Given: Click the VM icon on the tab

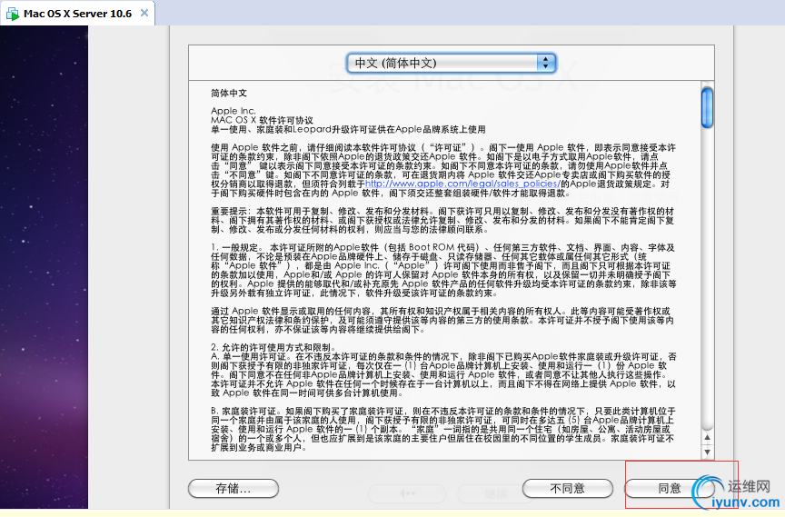Looking at the screenshot, I should coord(12,14).
